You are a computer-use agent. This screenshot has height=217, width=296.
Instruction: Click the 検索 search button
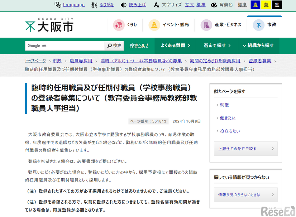114,46
